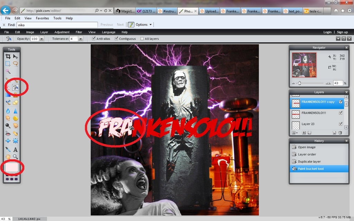
Task: Select the Layer order history entry
Action: tap(319, 154)
